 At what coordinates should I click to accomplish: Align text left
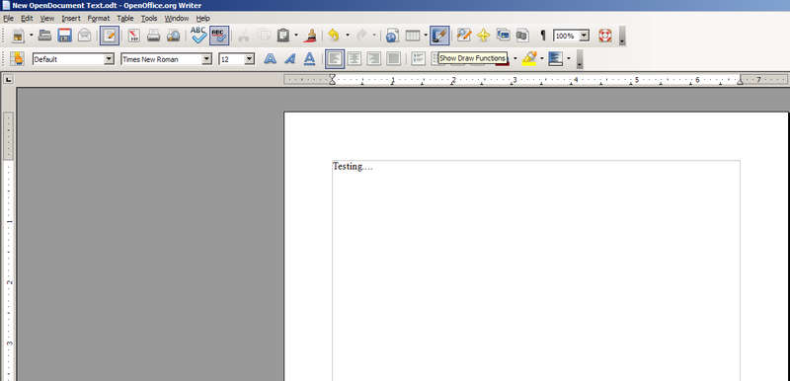(335, 59)
